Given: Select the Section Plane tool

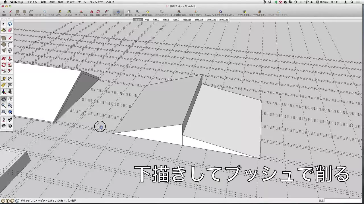Looking at the screenshot, I should (10, 126).
